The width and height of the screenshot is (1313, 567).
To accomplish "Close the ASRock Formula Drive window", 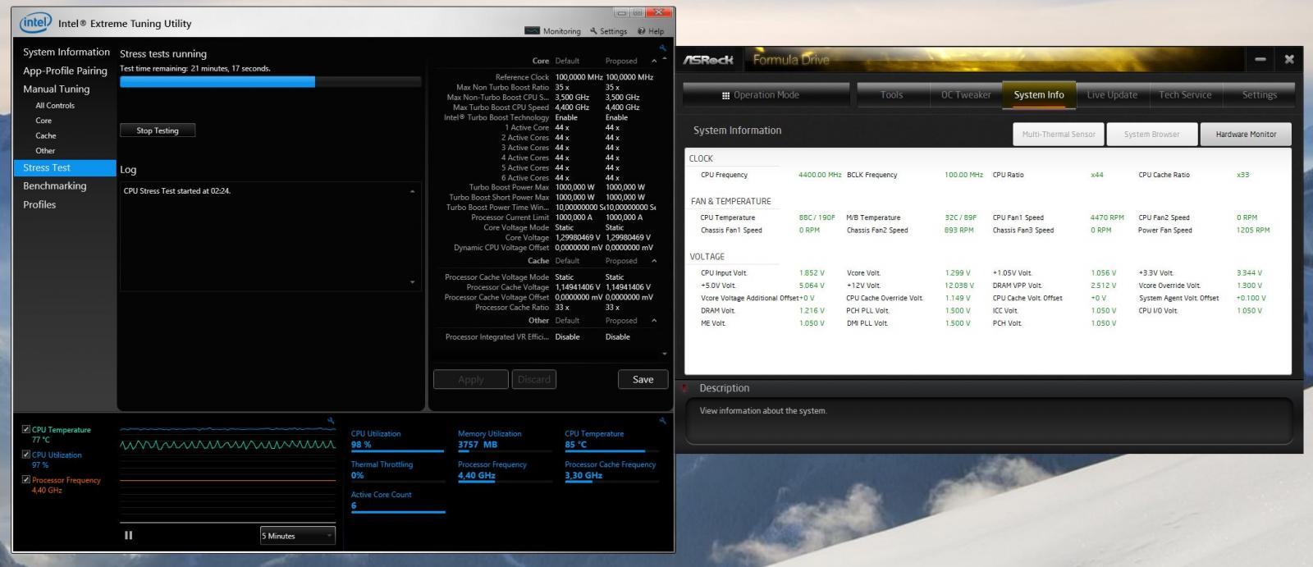I will [x=1289, y=59].
